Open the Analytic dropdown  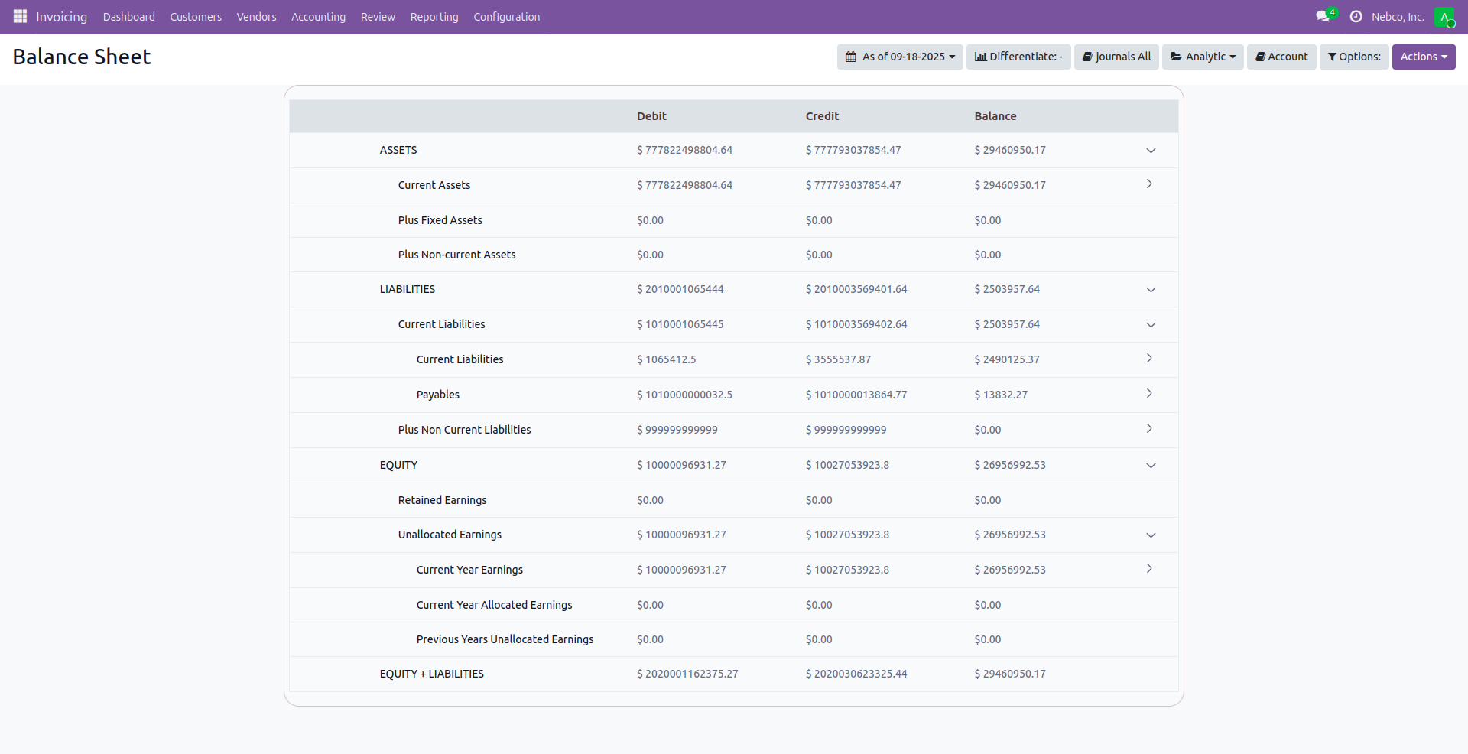1203,57
